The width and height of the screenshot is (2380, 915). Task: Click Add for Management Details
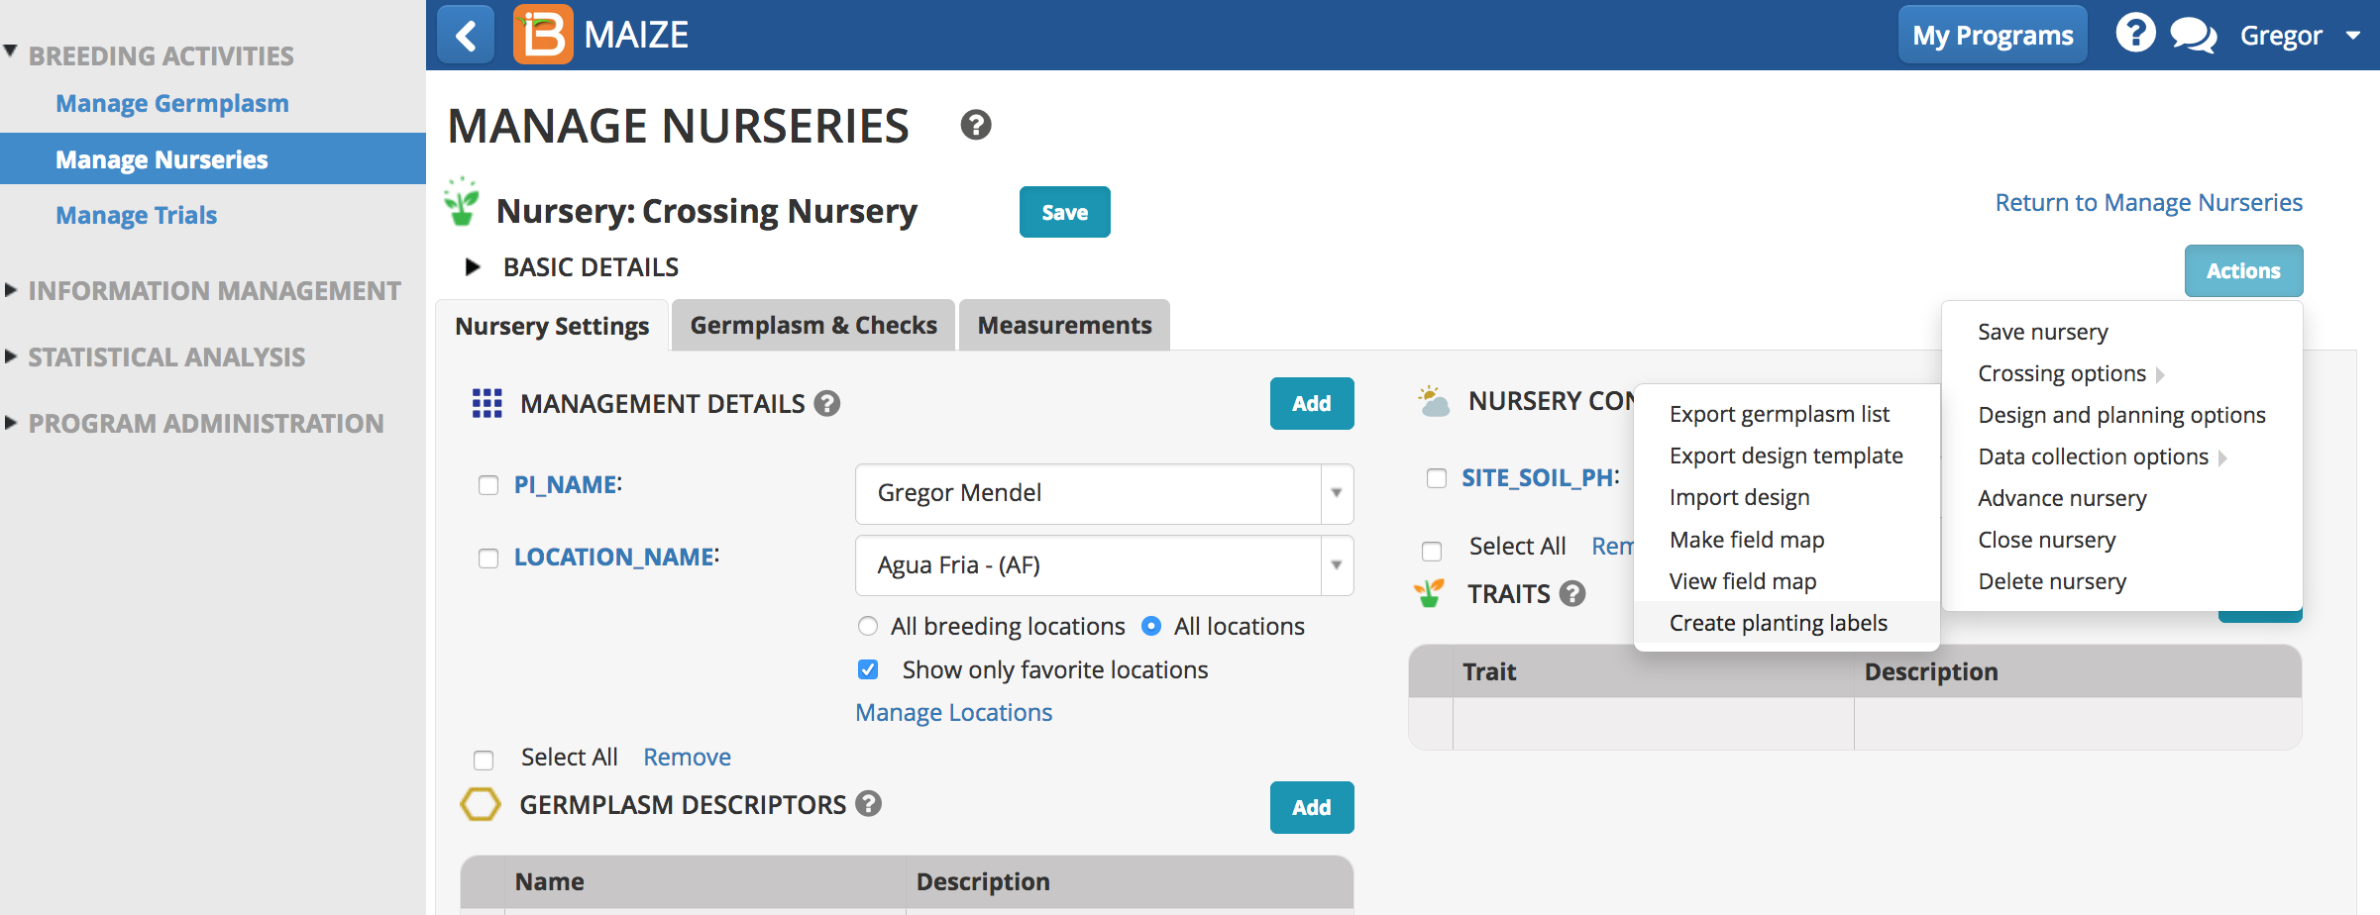click(1312, 403)
